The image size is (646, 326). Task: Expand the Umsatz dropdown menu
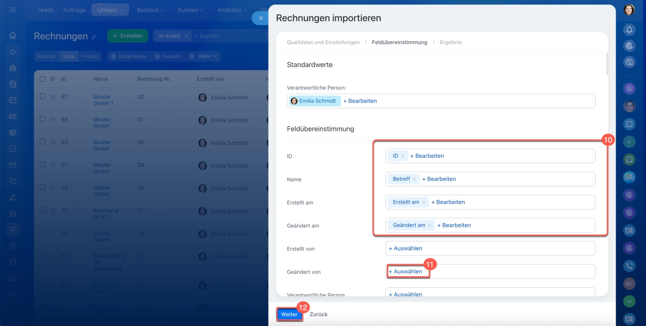tap(110, 10)
